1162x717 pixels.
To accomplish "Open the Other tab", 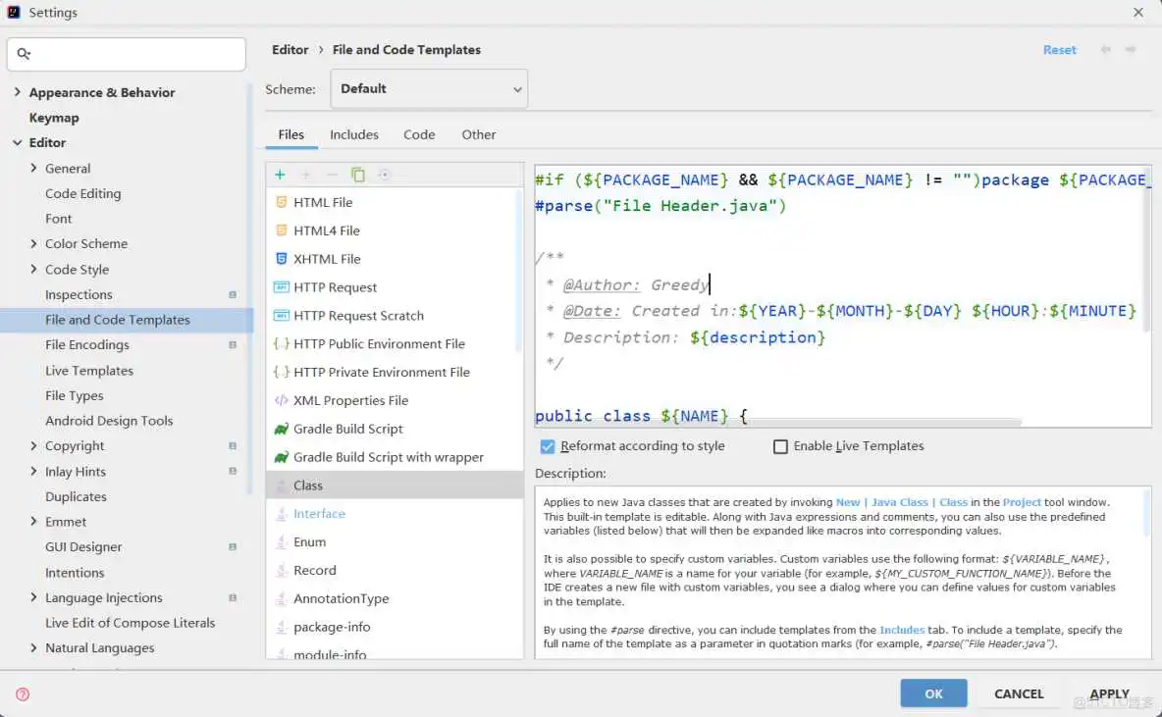I will pyautogui.click(x=479, y=134).
